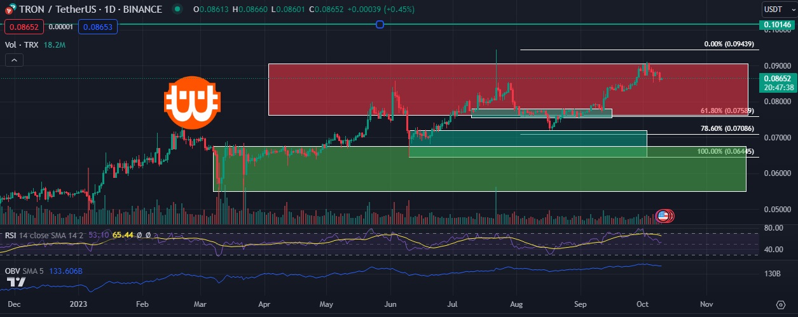
Task: Click the US flag economic event icon
Action: [x=663, y=216]
